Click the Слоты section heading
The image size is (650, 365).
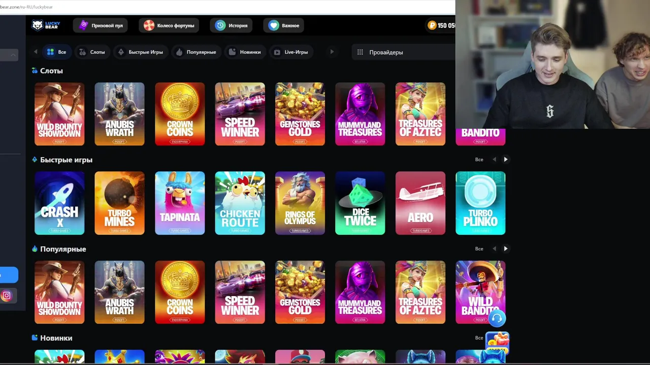(51, 71)
